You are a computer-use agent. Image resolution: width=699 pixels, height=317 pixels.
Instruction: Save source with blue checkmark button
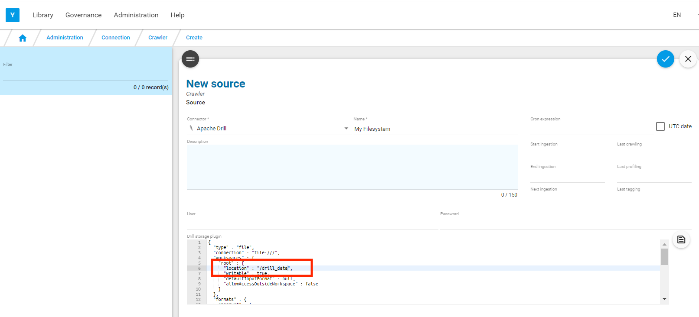[x=666, y=59]
